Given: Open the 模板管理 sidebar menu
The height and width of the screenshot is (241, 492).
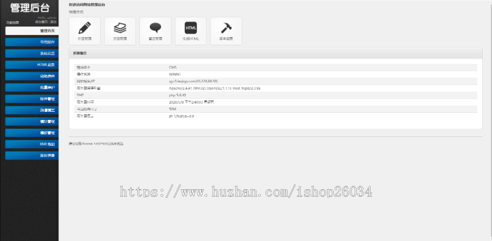Looking at the screenshot, I should click(x=32, y=132).
